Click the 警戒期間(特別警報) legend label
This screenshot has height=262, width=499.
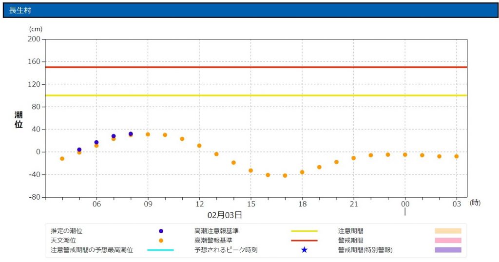coord(365,250)
